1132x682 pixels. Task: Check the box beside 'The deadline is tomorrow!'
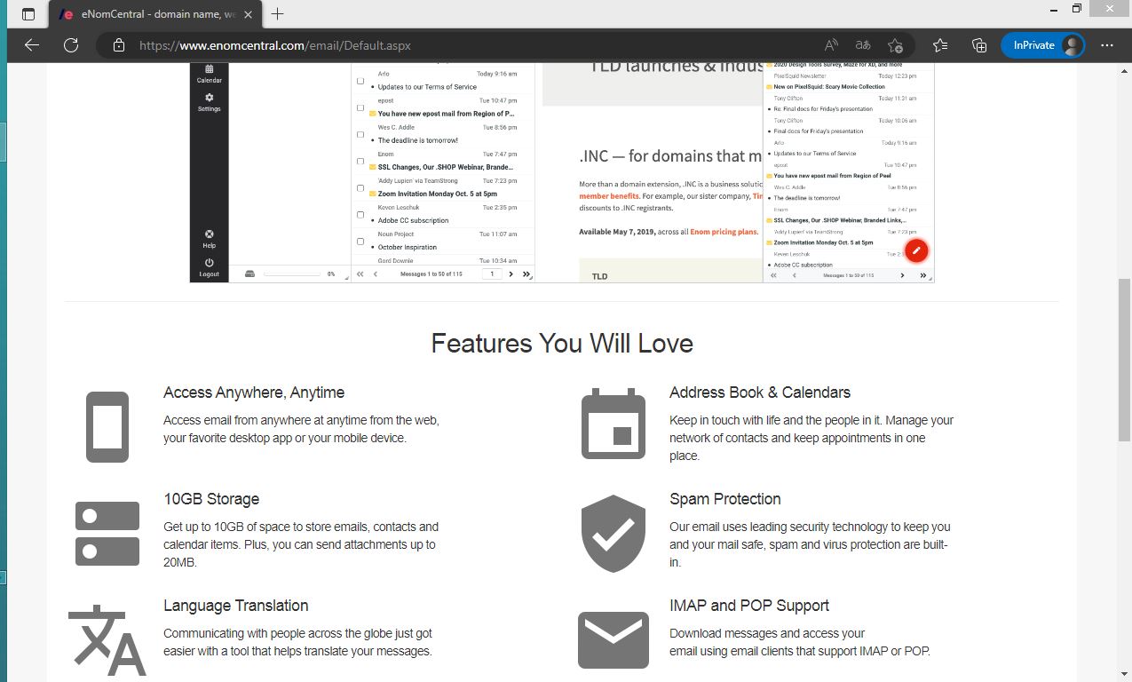point(360,134)
